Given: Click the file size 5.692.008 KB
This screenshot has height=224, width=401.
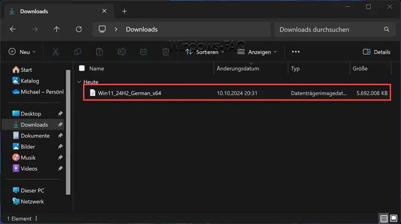Looking at the screenshot, I should 372,93.
